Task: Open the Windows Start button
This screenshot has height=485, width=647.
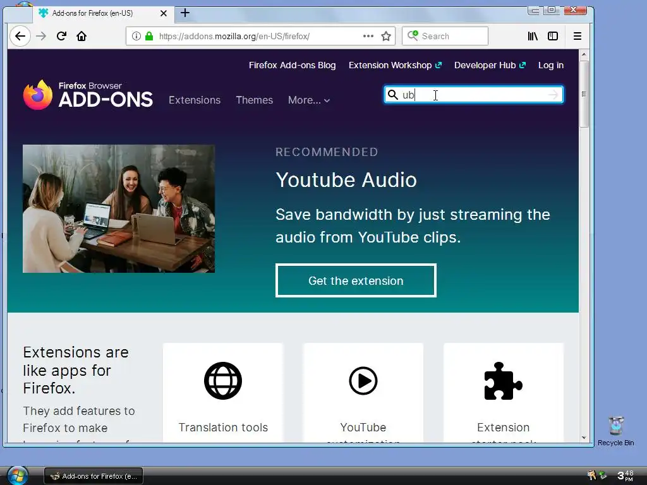Action: click(17, 476)
